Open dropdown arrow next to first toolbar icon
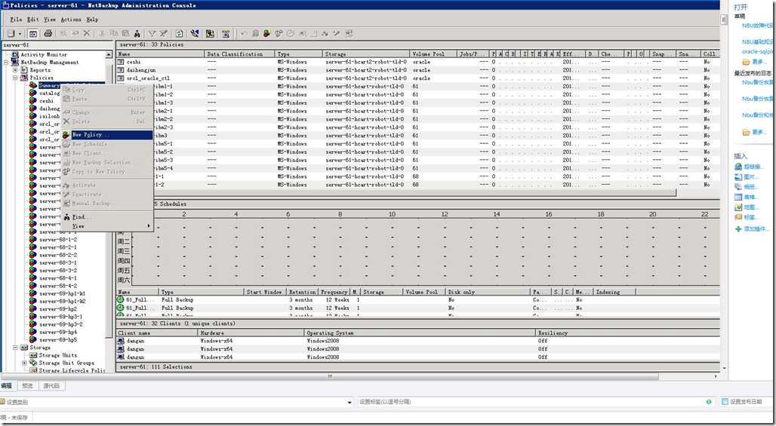776x426 pixels. (20, 34)
